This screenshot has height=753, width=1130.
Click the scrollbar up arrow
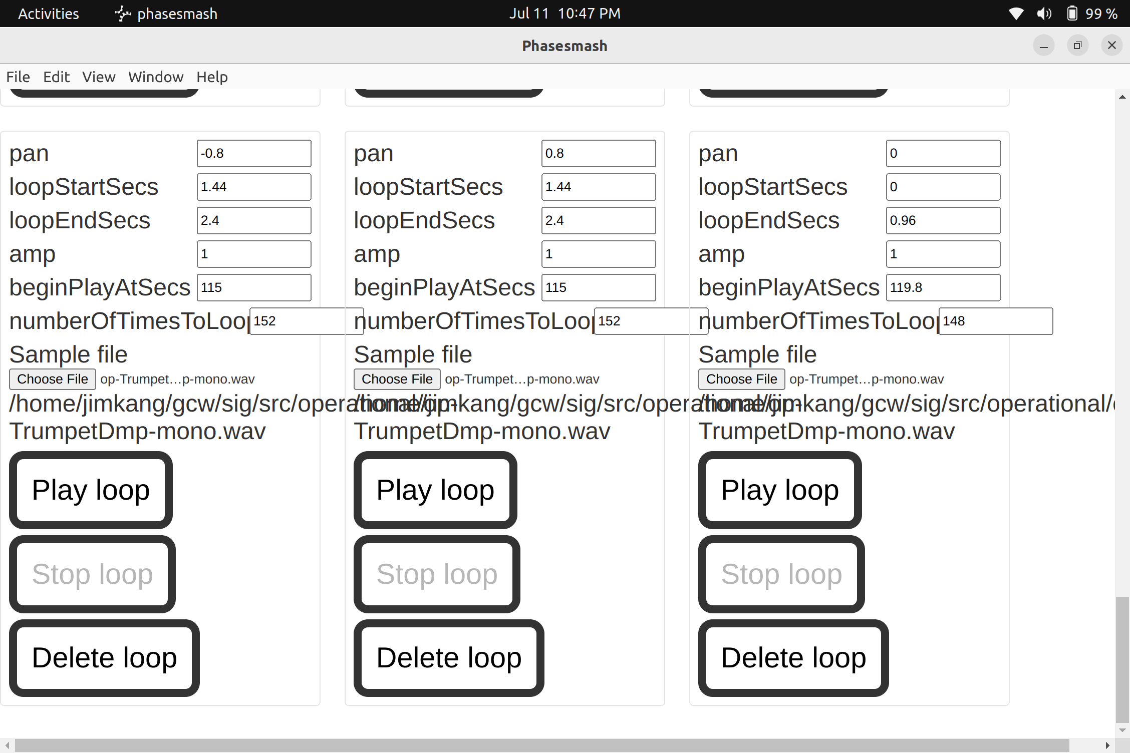pos(1122,97)
